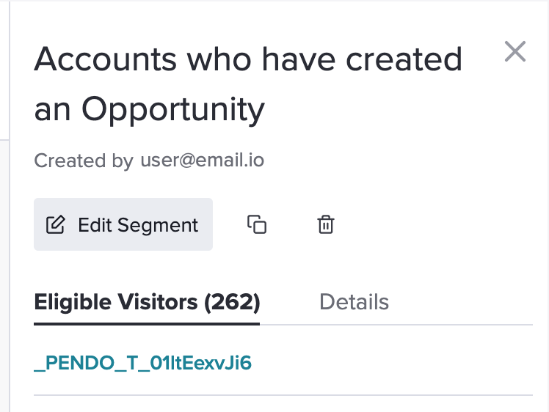Switch to the Details tab
549x412 pixels.
tap(354, 302)
